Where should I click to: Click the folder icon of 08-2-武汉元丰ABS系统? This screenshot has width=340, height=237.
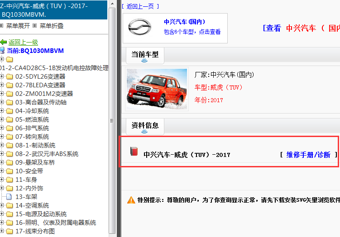coord(10,154)
